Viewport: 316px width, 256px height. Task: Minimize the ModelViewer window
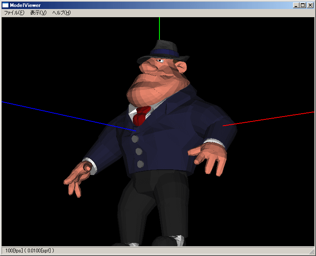click(x=296, y=5)
